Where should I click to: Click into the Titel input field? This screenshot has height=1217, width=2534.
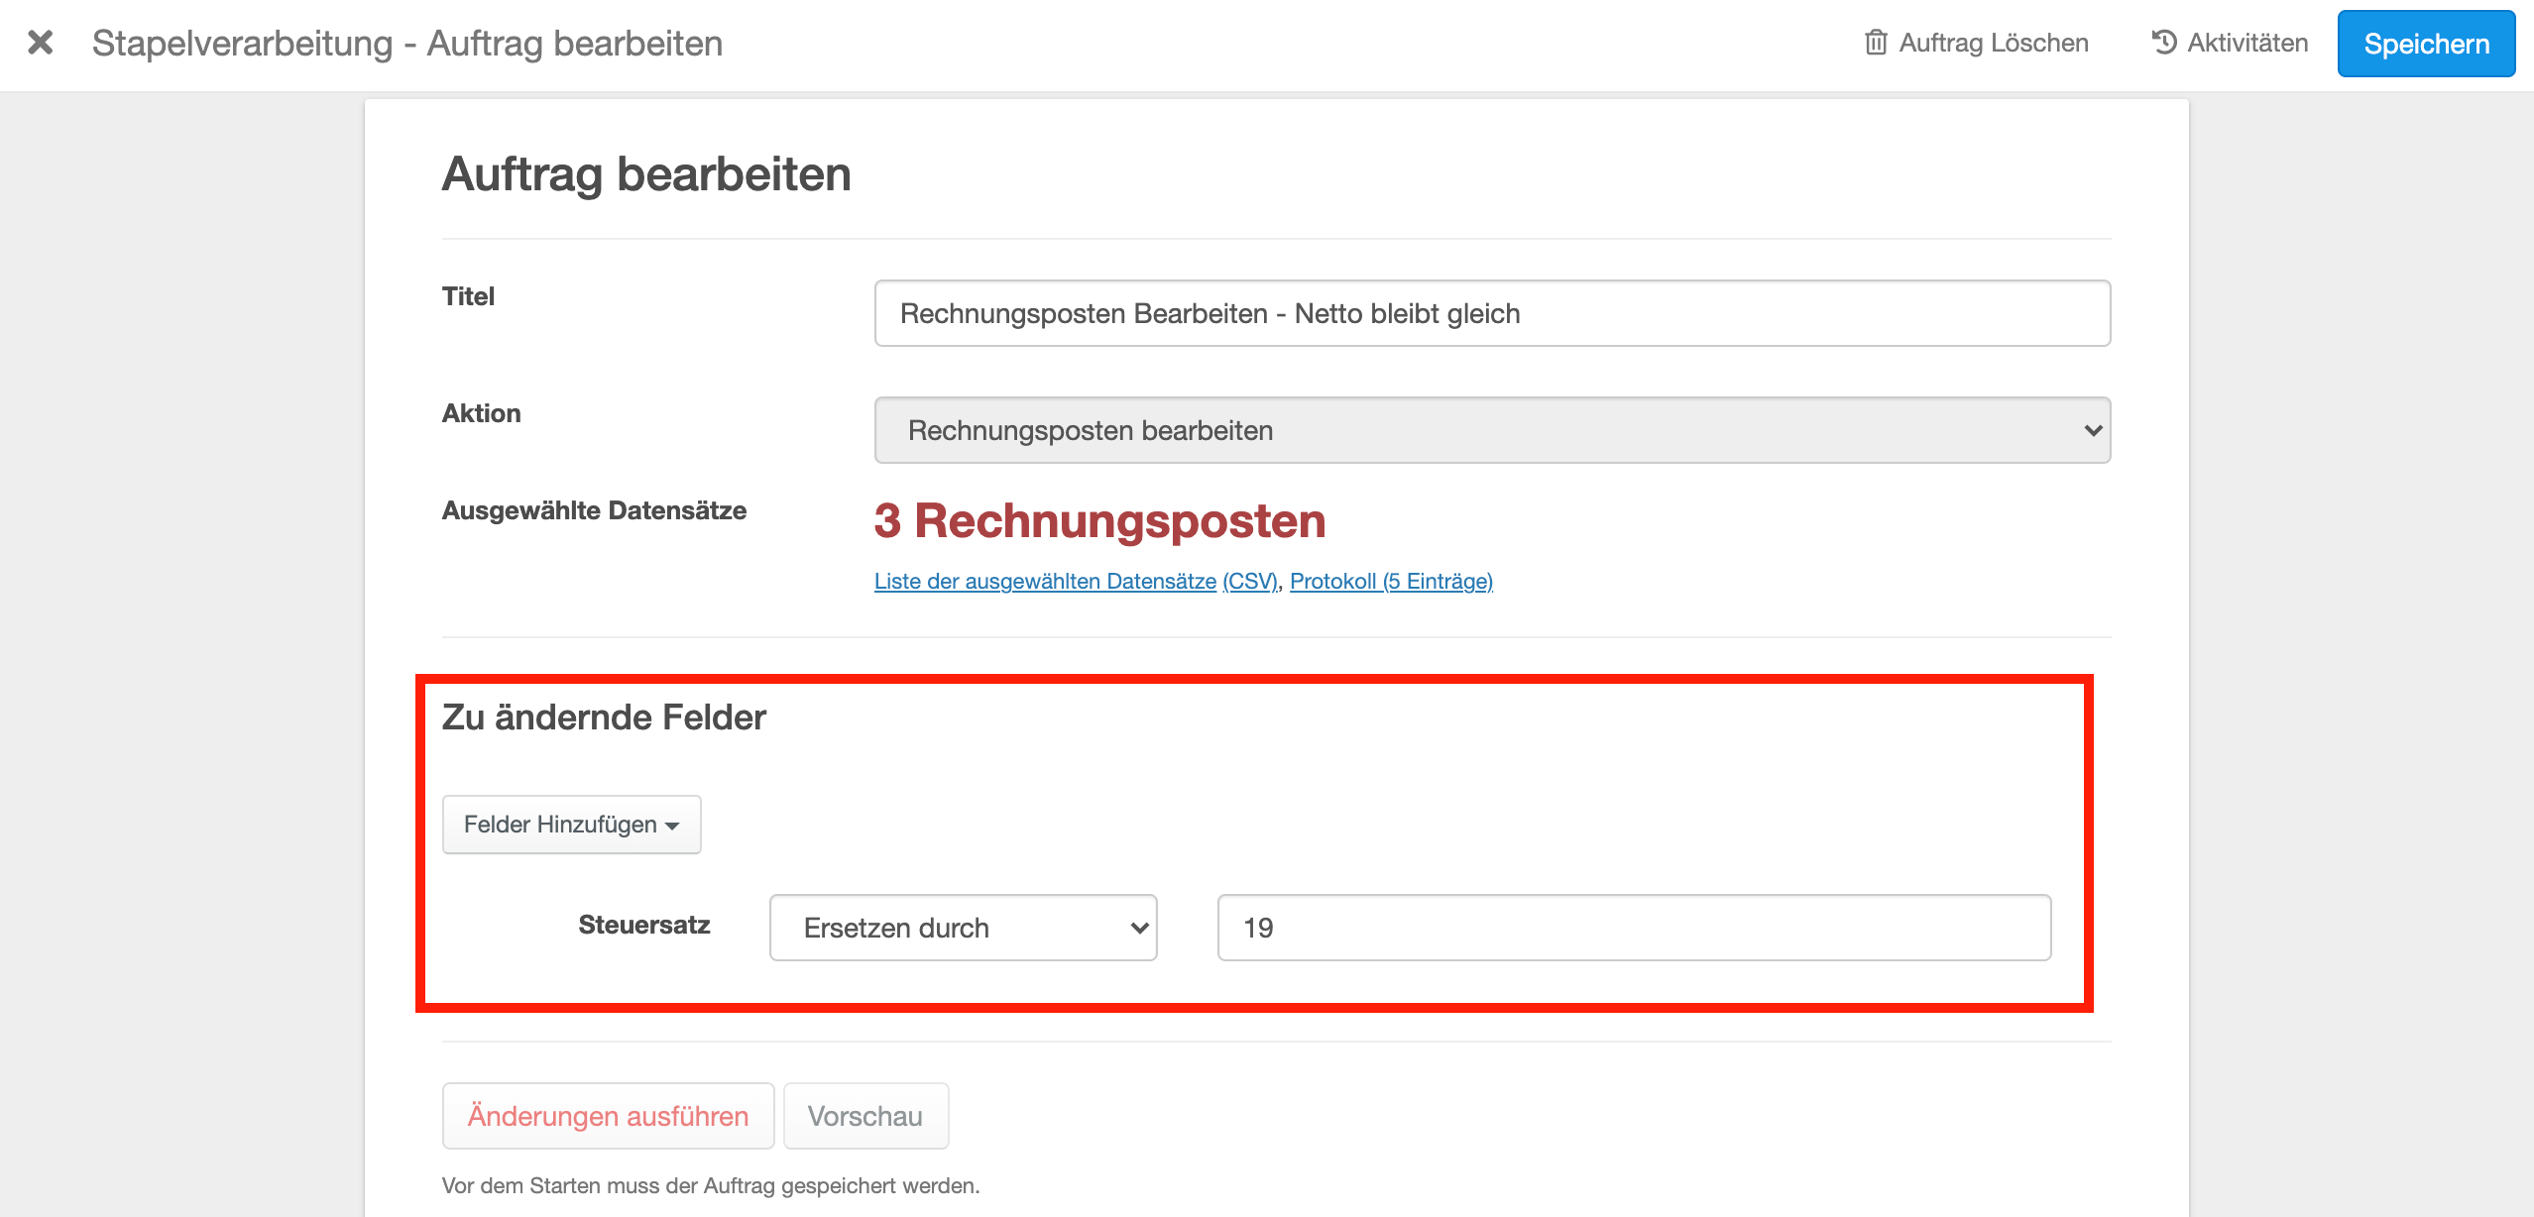1491,313
